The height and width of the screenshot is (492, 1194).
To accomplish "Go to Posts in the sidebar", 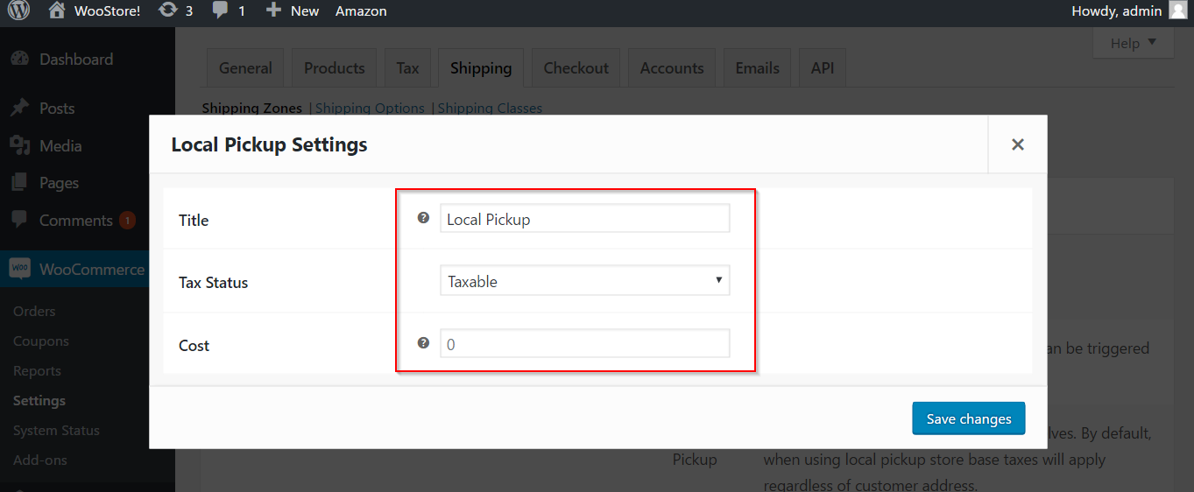I will (57, 109).
